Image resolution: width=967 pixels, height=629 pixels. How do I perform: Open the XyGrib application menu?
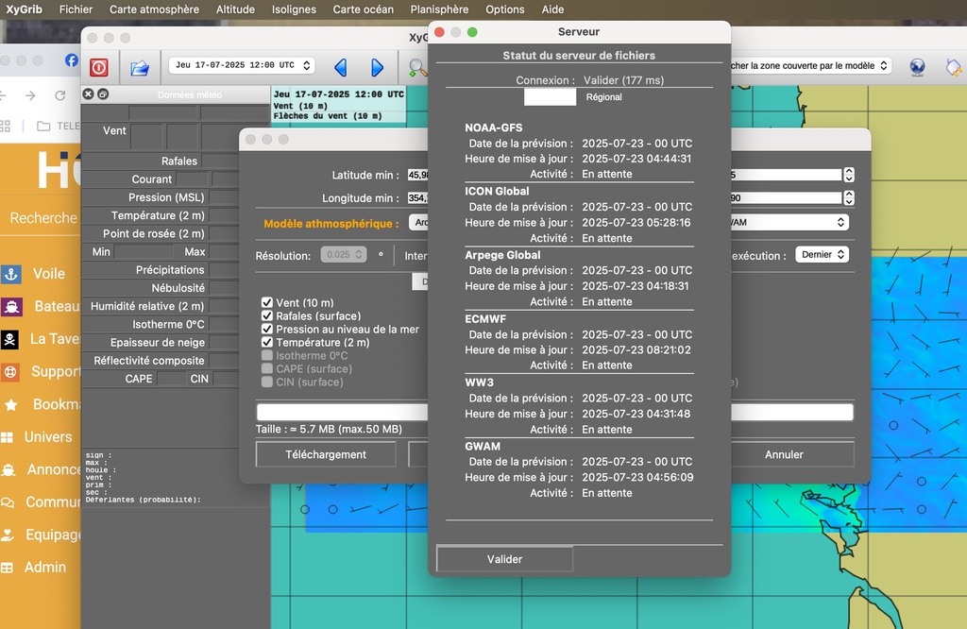[x=24, y=9]
